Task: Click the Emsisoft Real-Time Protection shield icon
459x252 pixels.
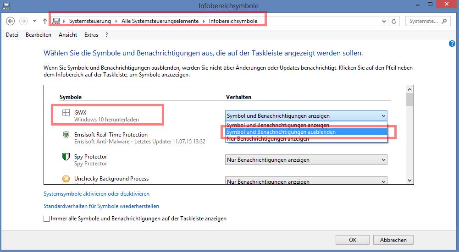Action: coord(66,135)
